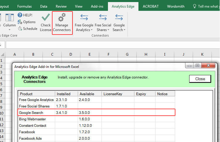Open Analytics Edge Options
Screen dimensions: 220x142
26,22
